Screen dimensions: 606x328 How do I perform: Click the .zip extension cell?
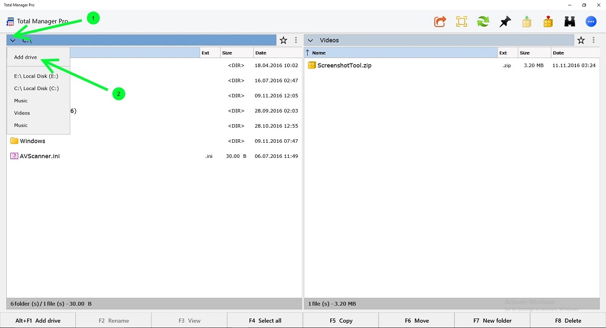point(507,65)
